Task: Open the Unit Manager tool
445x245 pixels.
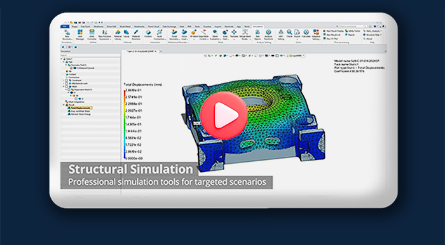Action: point(80,35)
